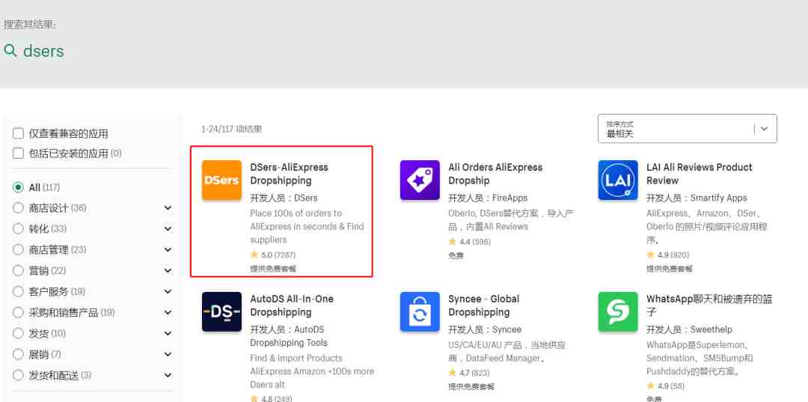
Task: Click '开发人员：Smartify Apps' developer text
Action: pos(697,198)
